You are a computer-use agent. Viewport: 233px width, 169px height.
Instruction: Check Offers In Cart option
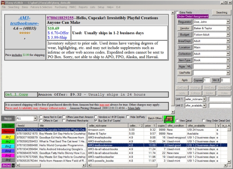[x=41, y=121]
